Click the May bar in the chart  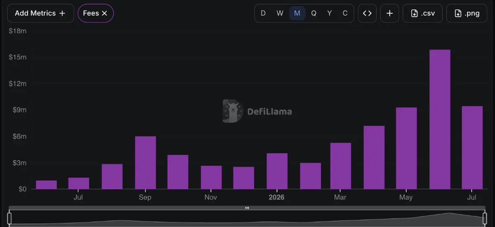(x=407, y=148)
